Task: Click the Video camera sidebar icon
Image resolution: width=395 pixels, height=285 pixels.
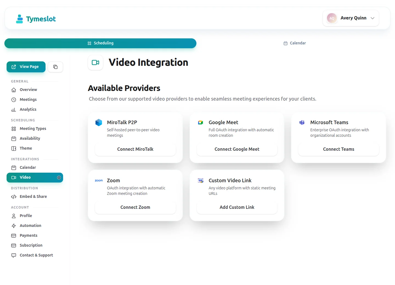Action: pos(14,178)
